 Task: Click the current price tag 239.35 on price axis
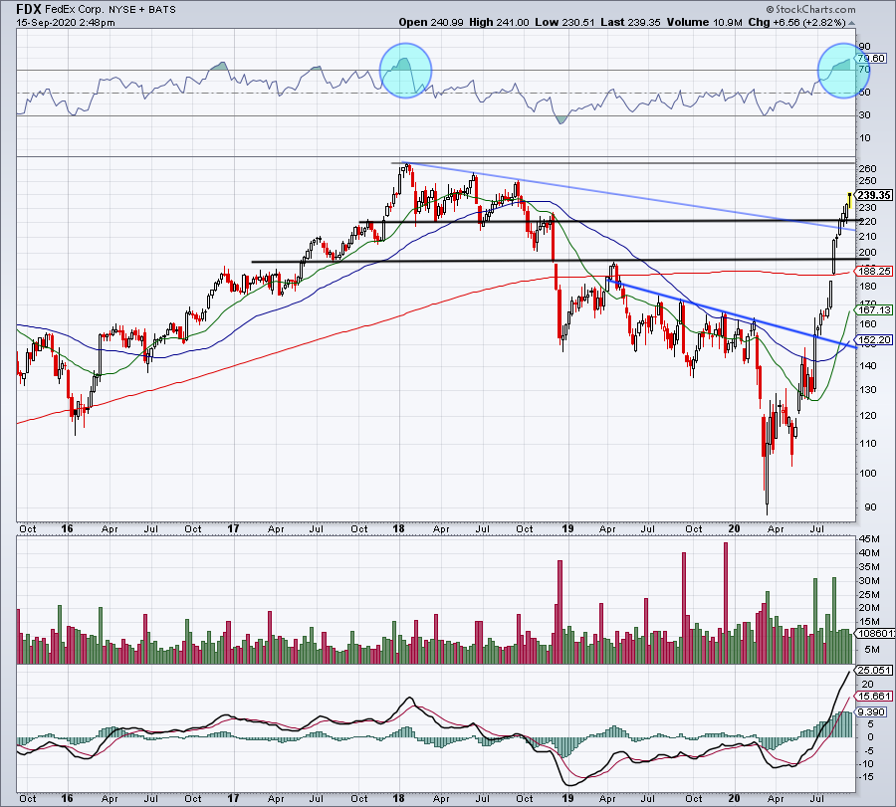(874, 195)
